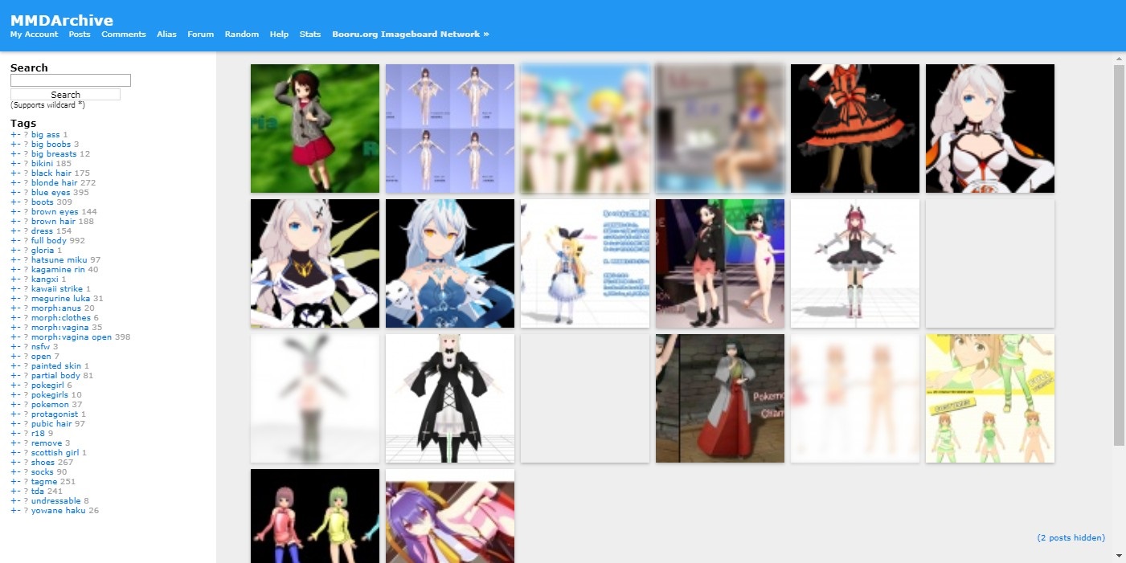
Task: Exclude 'blonde hair' tag using its minus sign
Action: tap(18, 183)
